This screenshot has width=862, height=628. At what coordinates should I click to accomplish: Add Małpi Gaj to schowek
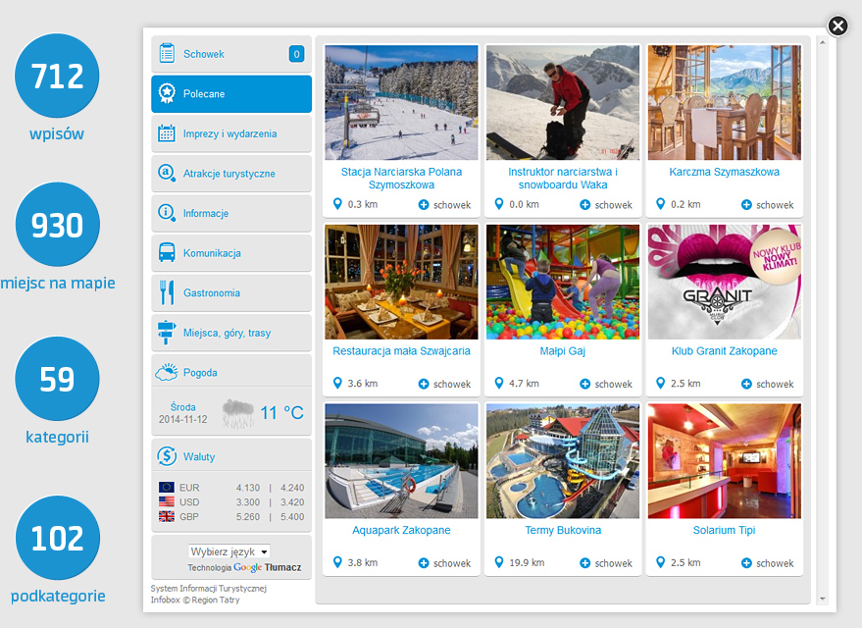pyautogui.click(x=606, y=384)
